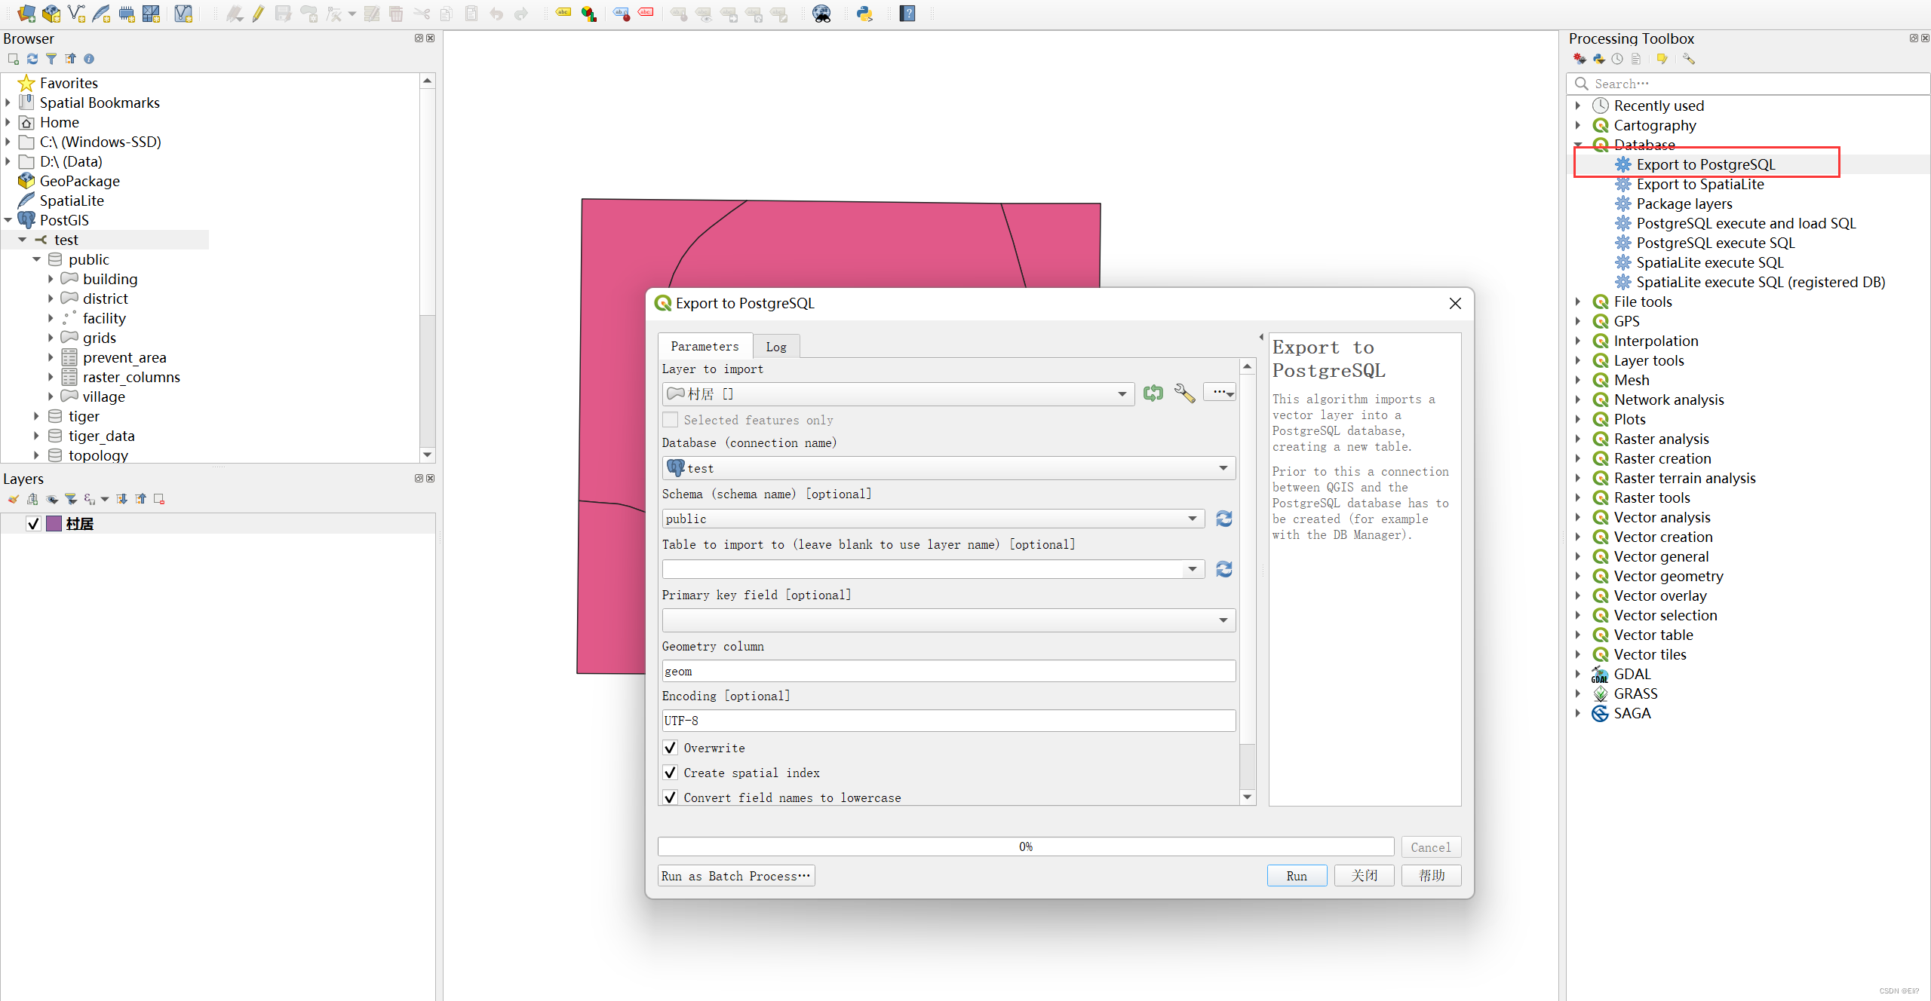Viewport: 1931px width, 1001px height.
Task: Click Filter Legend by Map Content icon
Action: pyautogui.click(x=71, y=499)
